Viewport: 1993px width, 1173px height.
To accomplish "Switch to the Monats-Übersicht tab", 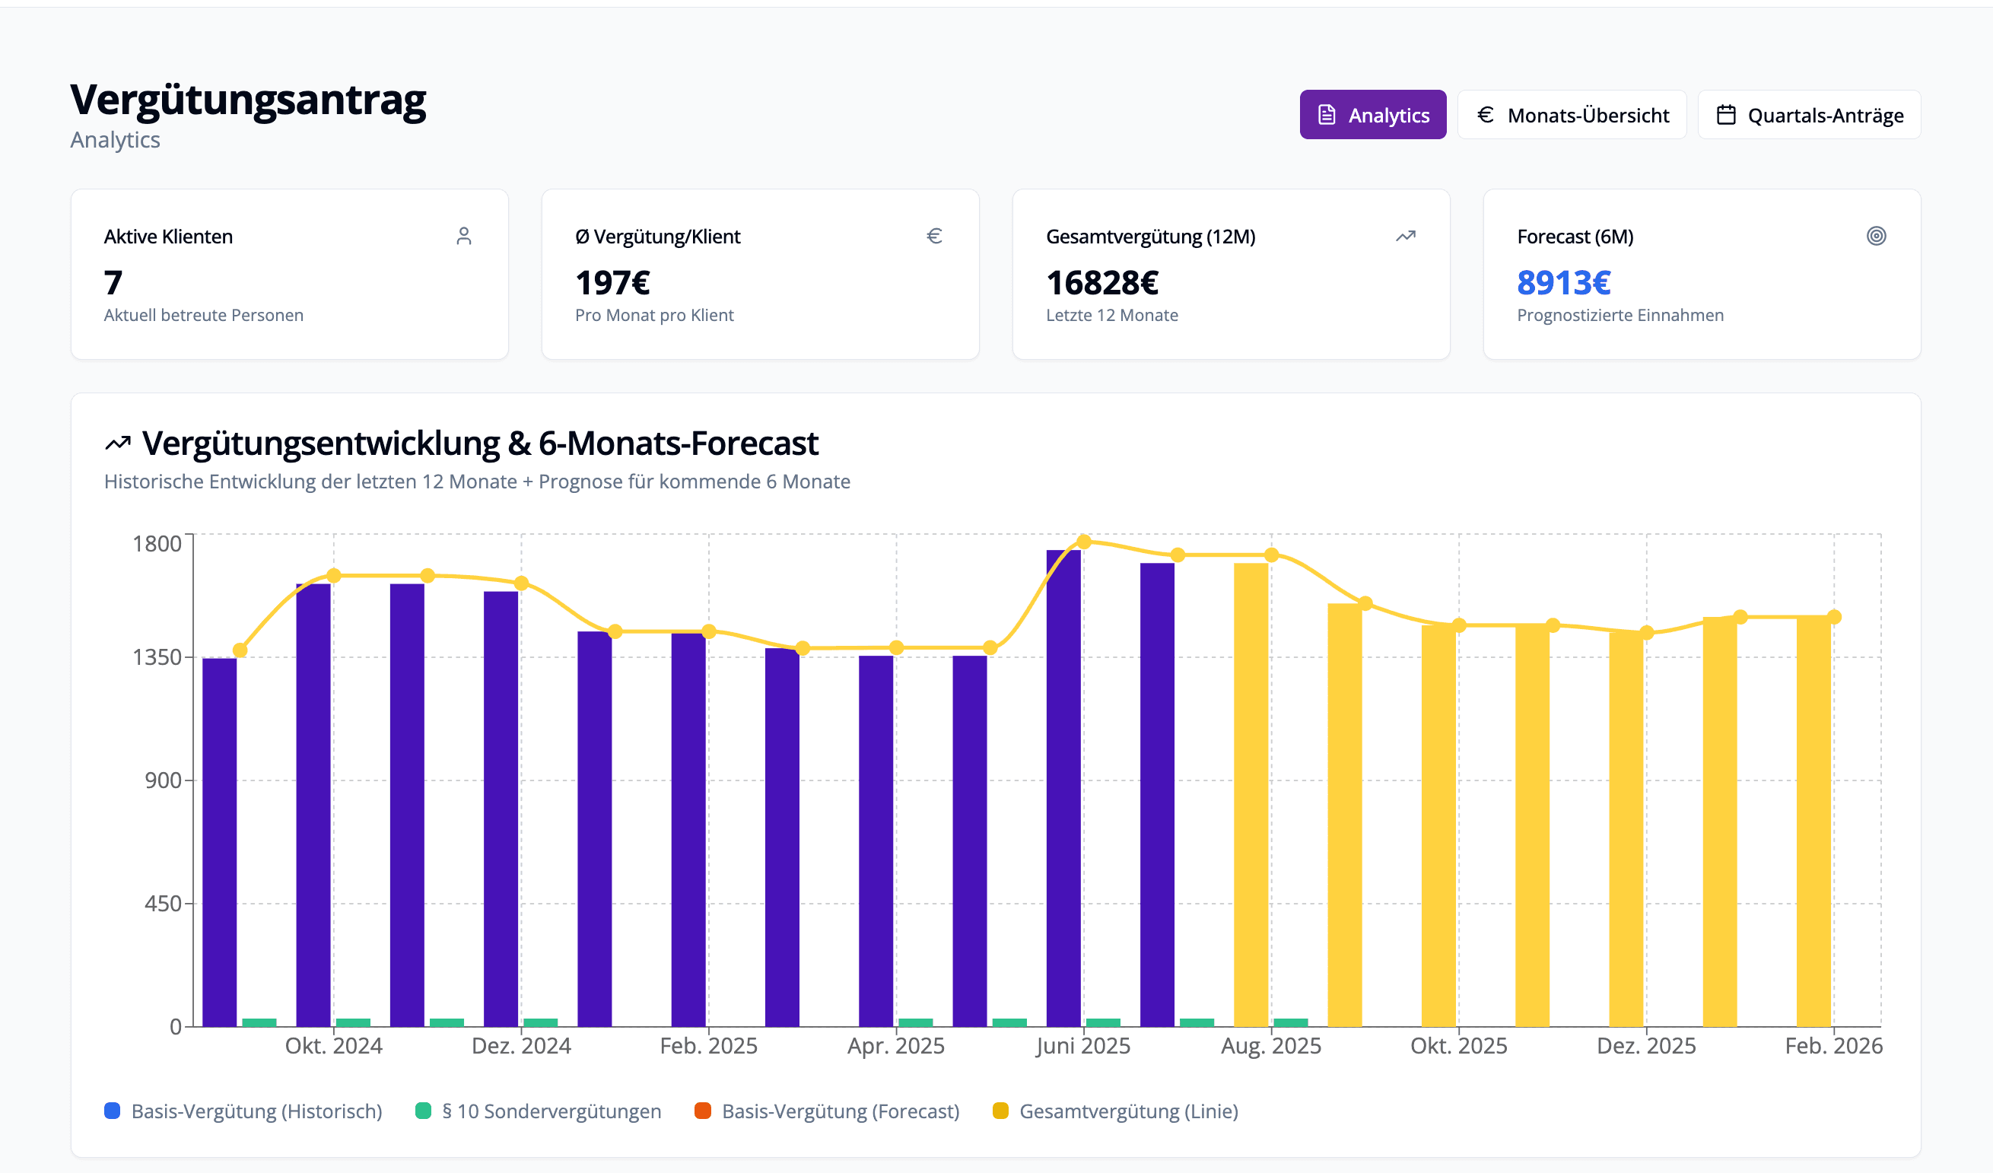I will (x=1572, y=115).
